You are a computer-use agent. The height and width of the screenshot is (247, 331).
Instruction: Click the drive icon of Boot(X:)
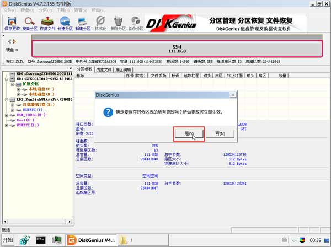click(13, 120)
